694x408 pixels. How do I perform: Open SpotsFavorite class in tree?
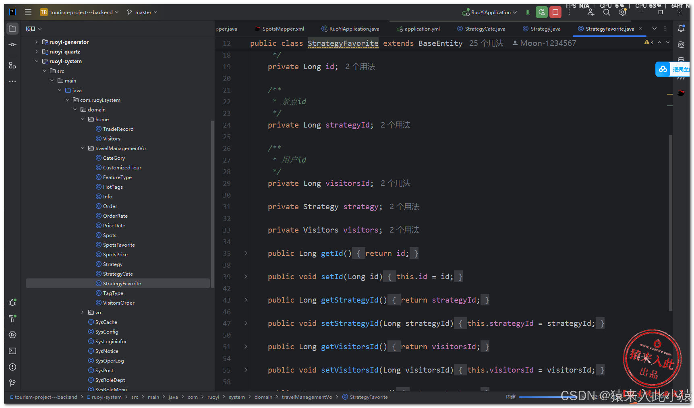pyautogui.click(x=119, y=245)
